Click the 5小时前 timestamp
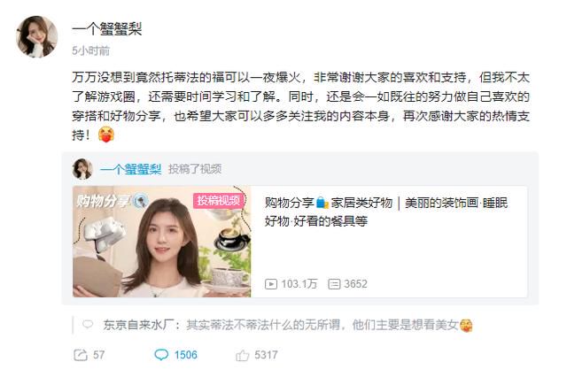Image resolution: width=567 pixels, height=385 pixels. coord(90,51)
